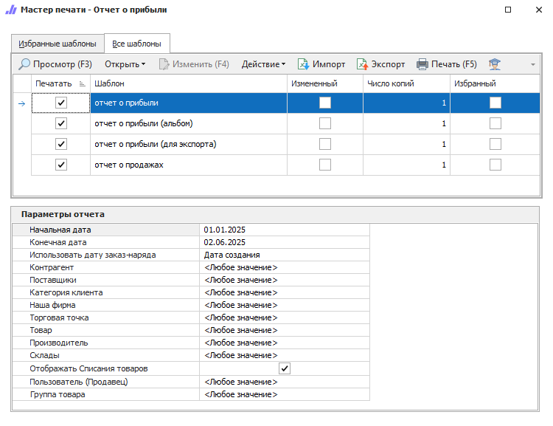The image size is (553, 426).
Task: Mark отчет о прибыли (альбом) as Избранный
Action: coord(495,123)
